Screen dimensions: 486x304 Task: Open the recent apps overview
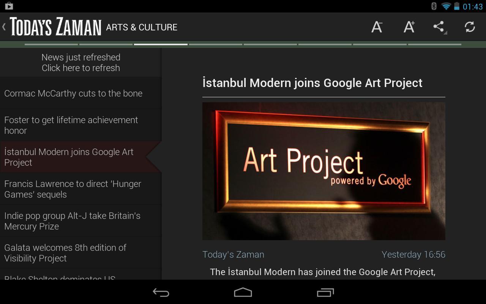point(325,292)
